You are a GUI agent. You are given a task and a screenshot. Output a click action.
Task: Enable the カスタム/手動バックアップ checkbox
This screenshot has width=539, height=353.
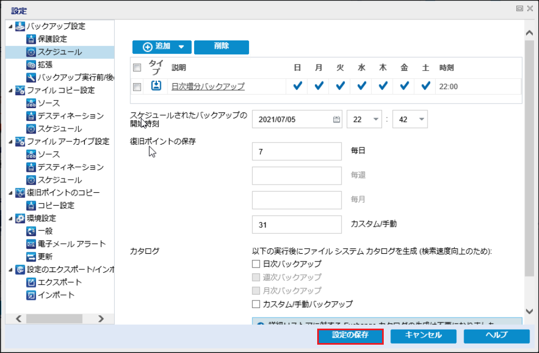click(256, 304)
